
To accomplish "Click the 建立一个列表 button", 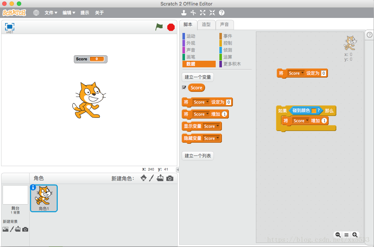I will [x=198, y=156].
